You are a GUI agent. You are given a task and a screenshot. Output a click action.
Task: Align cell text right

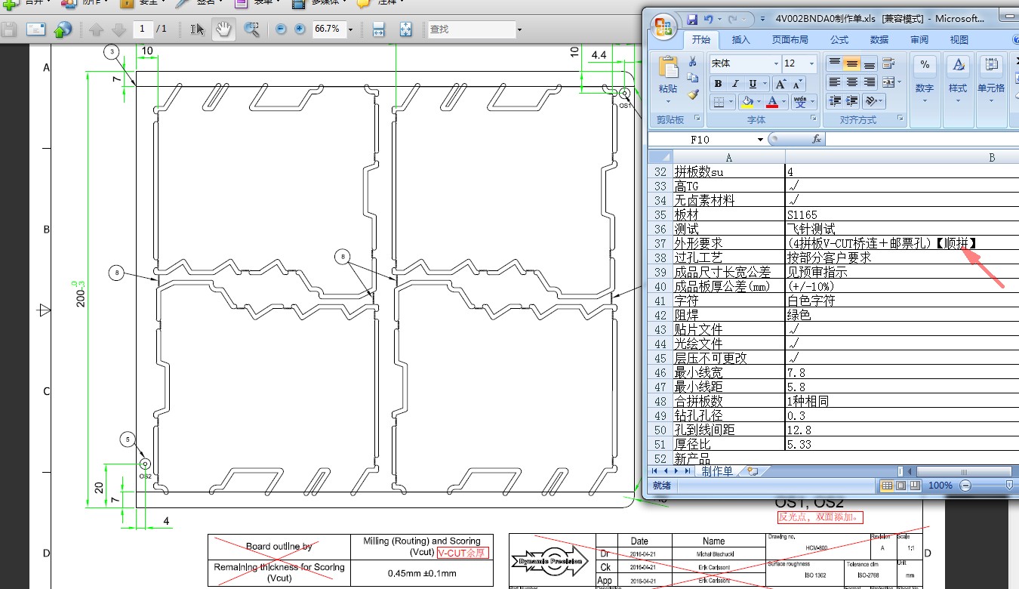[x=870, y=82]
